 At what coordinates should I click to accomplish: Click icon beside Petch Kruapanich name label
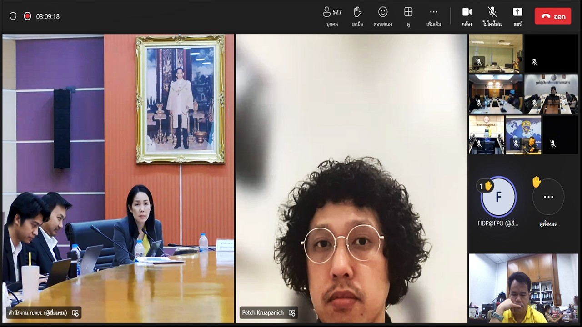[292, 313]
